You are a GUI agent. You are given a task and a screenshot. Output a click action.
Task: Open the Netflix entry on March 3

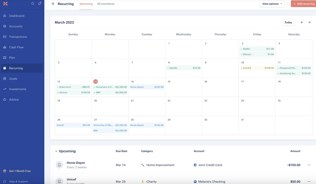click(257, 49)
